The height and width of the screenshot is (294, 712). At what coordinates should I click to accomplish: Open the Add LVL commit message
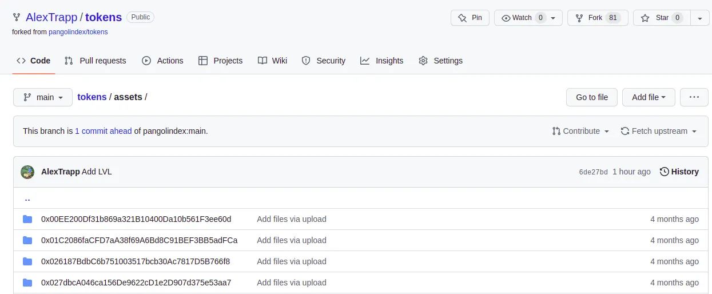[x=97, y=172]
